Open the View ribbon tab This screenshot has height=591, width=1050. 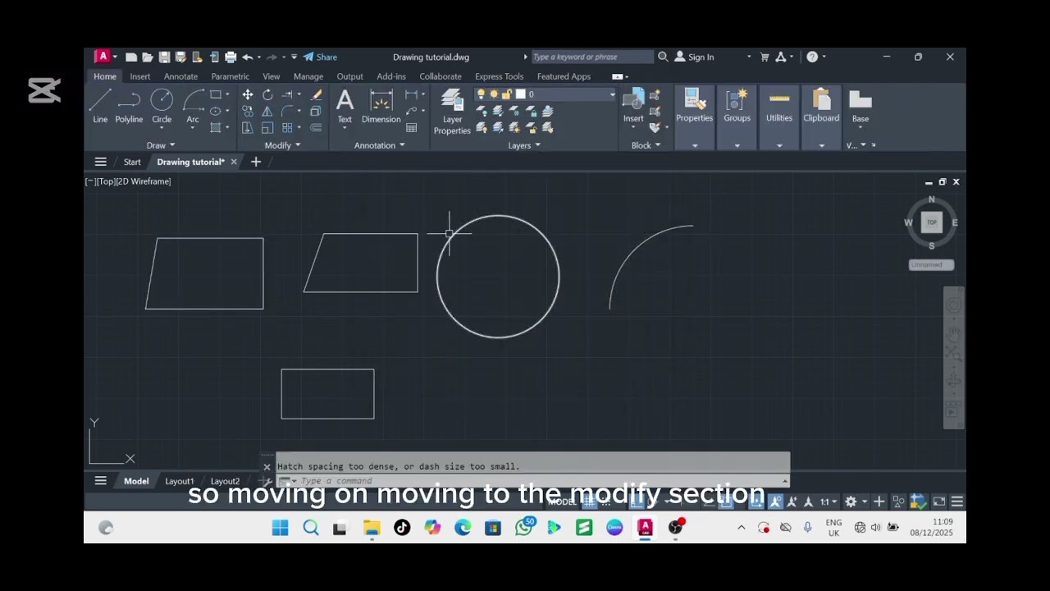271,76
